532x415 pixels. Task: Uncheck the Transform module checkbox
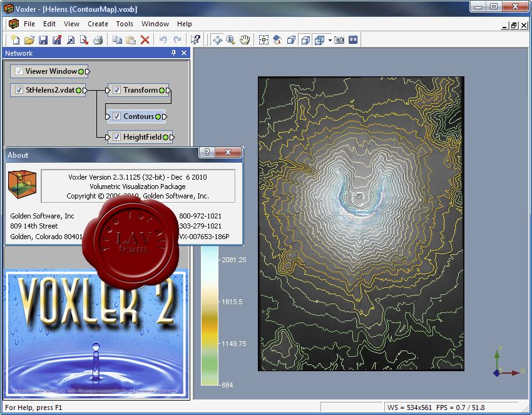coord(116,90)
